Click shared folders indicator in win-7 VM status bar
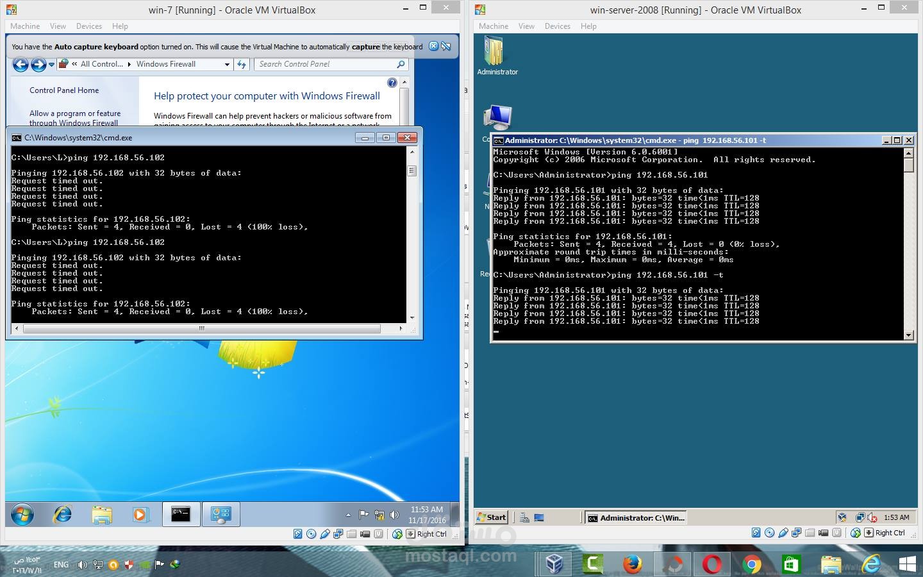This screenshot has width=923, height=577. tap(352, 533)
